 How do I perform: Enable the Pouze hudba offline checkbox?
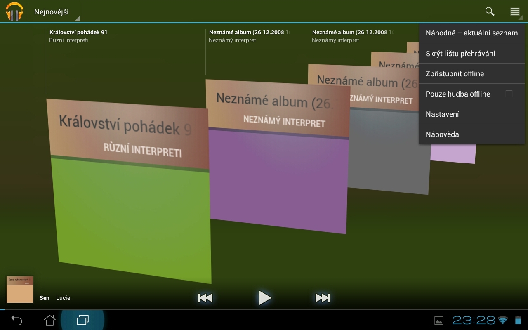tap(509, 94)
